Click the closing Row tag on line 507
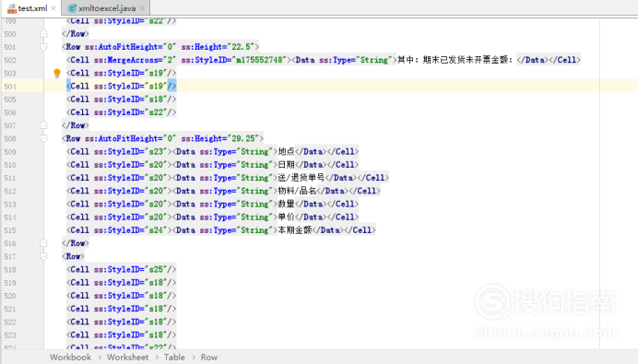This screenshot has height=364, width=638. click(76, 125)
